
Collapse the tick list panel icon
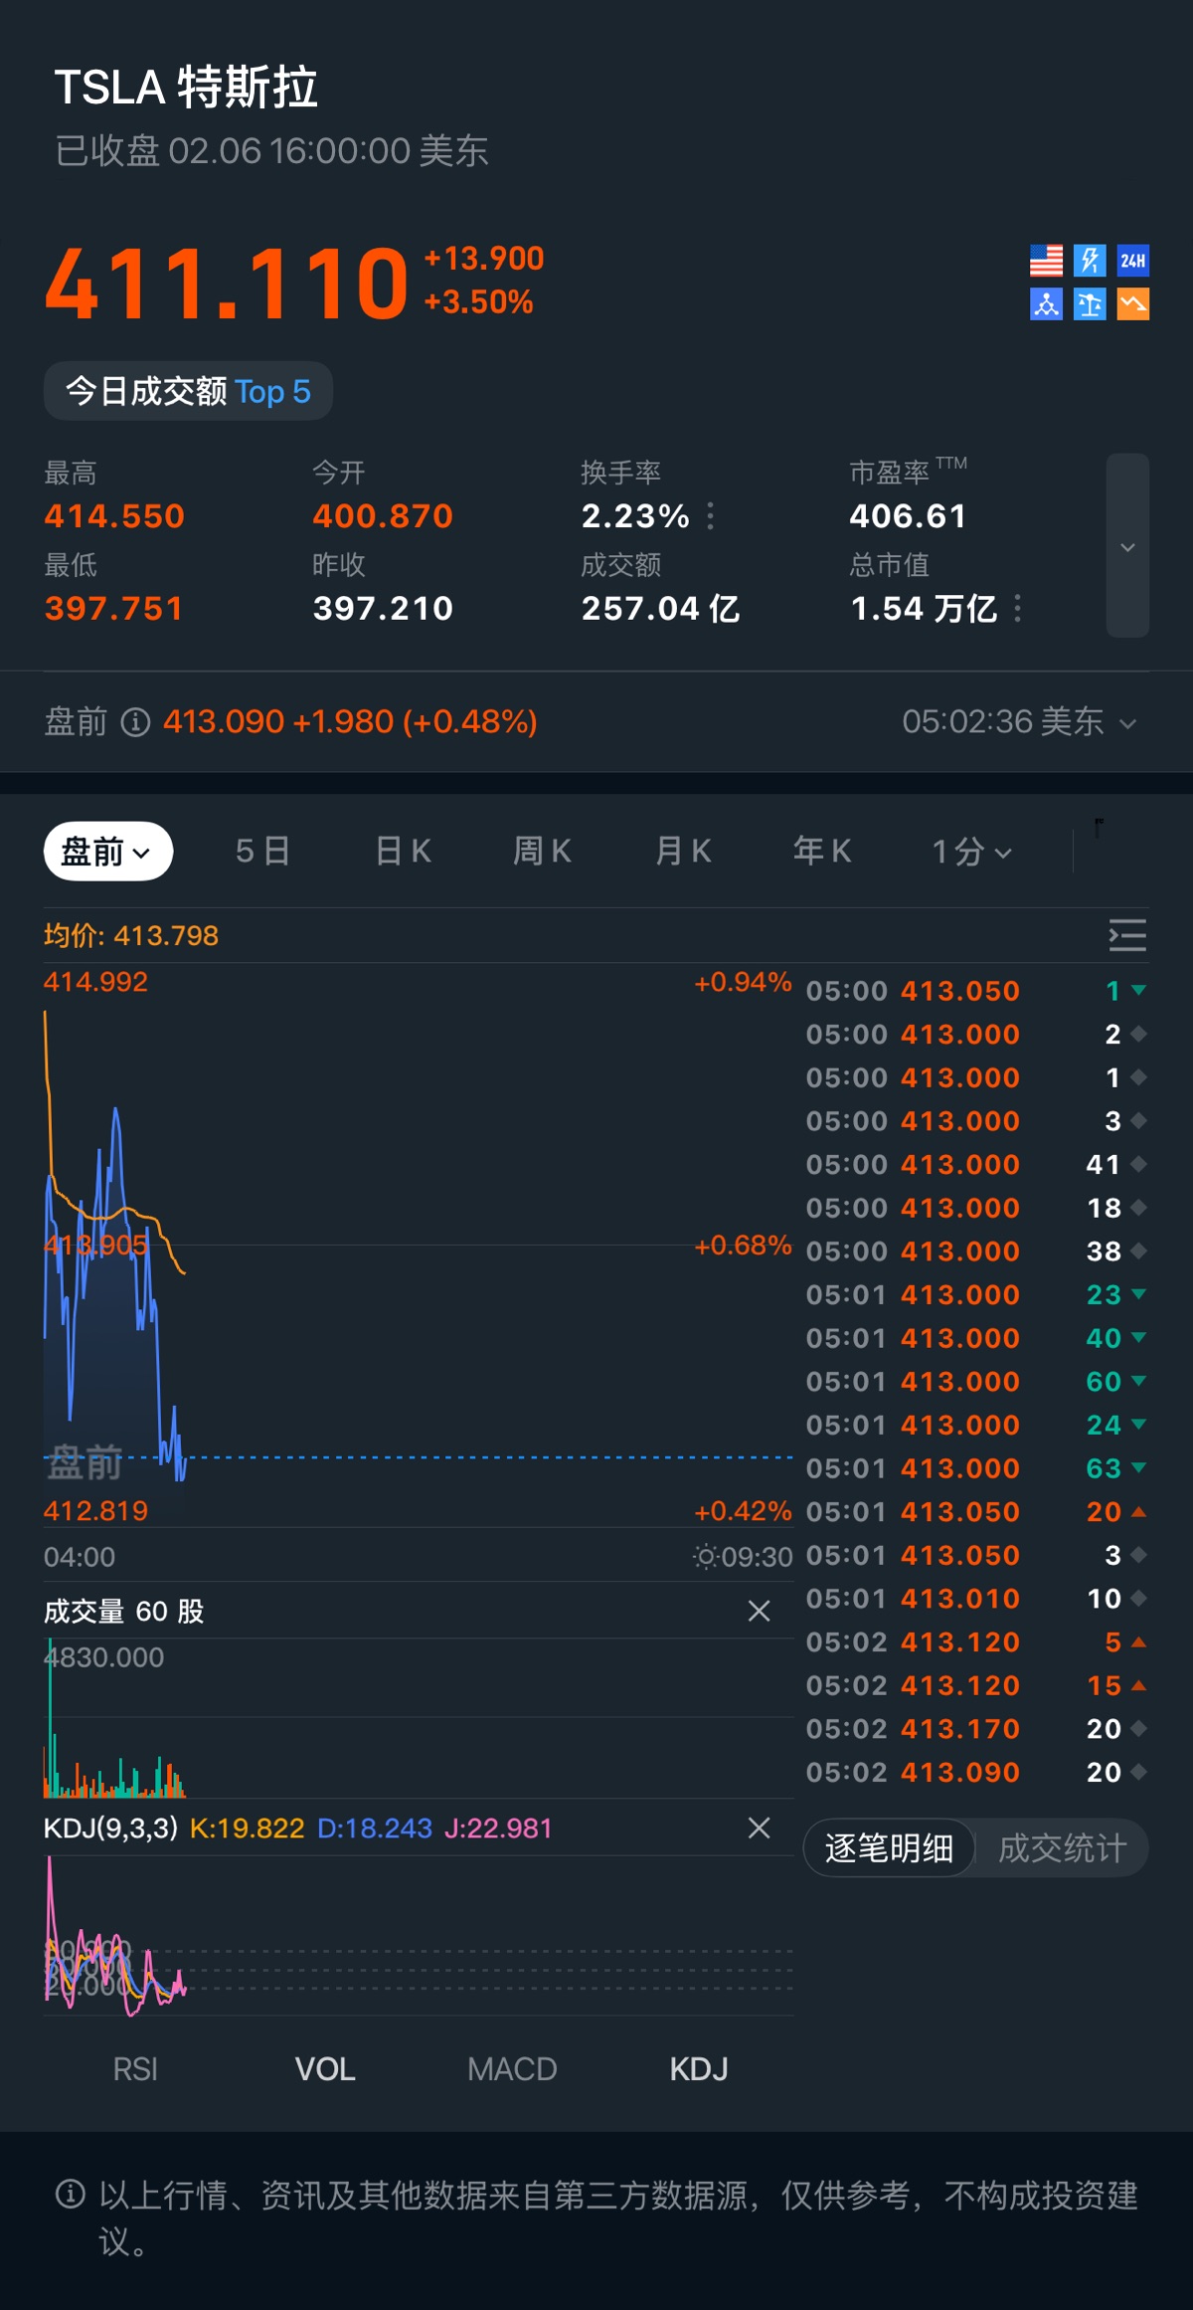click(1127, 936)
